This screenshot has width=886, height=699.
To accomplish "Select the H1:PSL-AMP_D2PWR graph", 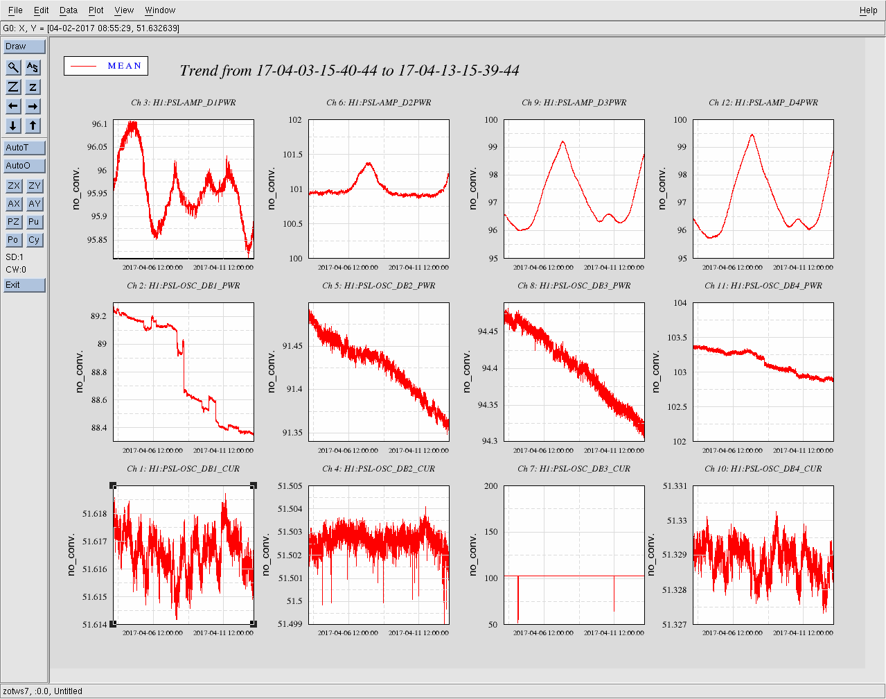I will (379, 189).
